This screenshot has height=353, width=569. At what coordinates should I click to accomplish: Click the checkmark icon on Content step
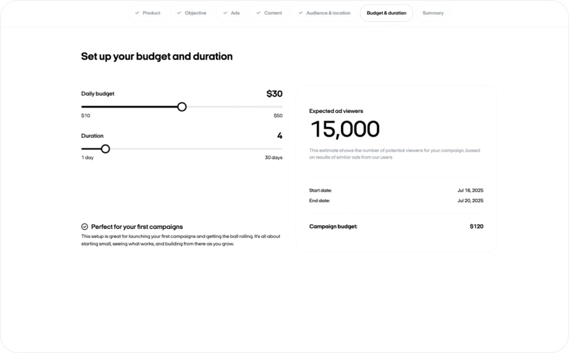(x=258, y=13)
